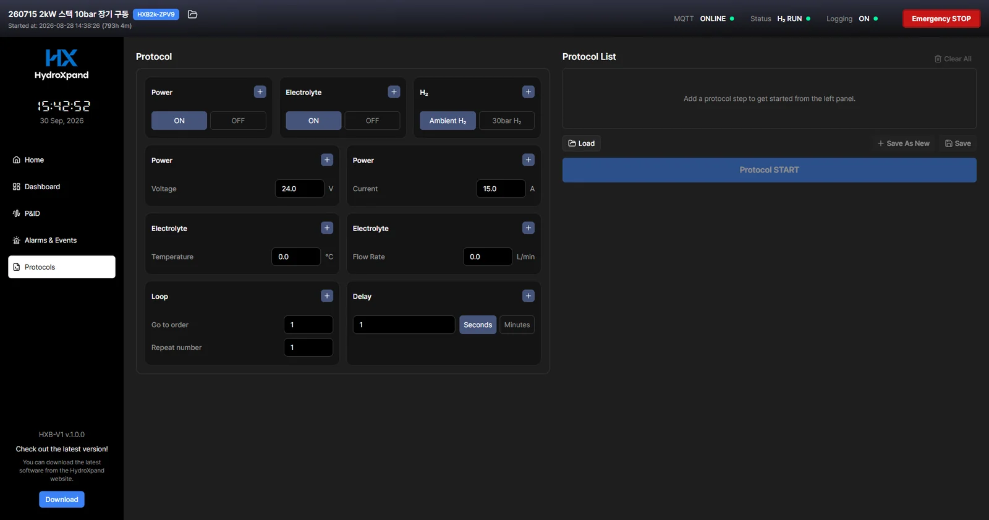989x520 pixels.
Task: Add the Electrolyte Flow Rate step with plus icon
Action: (528, 228)
